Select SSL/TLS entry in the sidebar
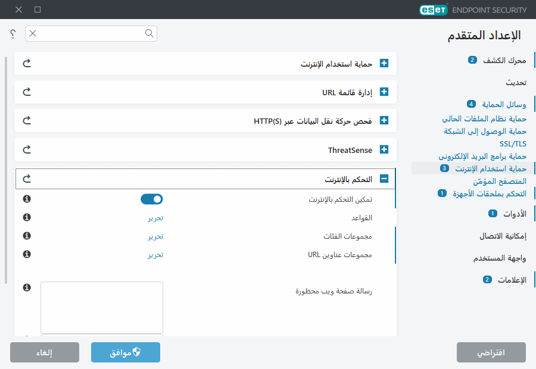Screen dimensions: 536x369 click(x=513, y=143)
